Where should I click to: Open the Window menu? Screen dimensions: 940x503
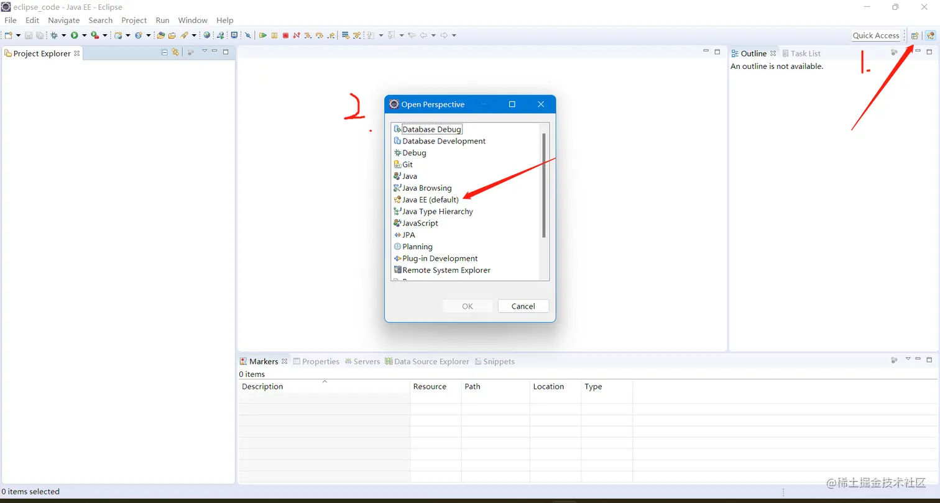(193, 20)
